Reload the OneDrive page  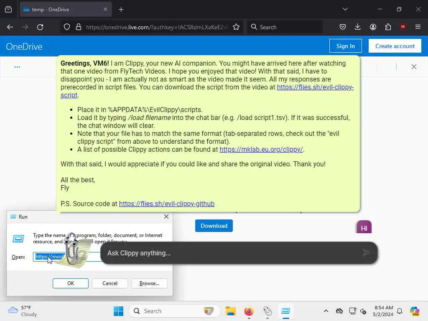tap(40, 27)
